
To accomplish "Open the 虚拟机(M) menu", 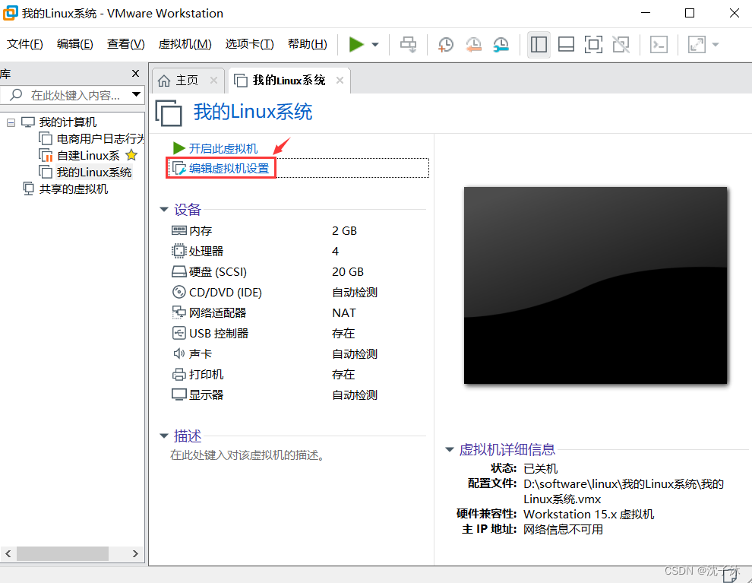I will (185, 44).
